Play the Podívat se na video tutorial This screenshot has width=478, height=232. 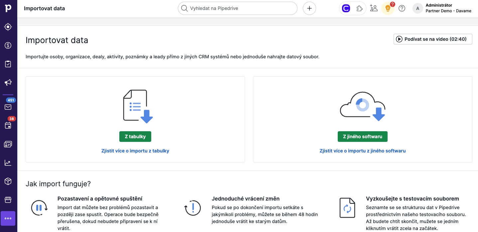(432, 39)
